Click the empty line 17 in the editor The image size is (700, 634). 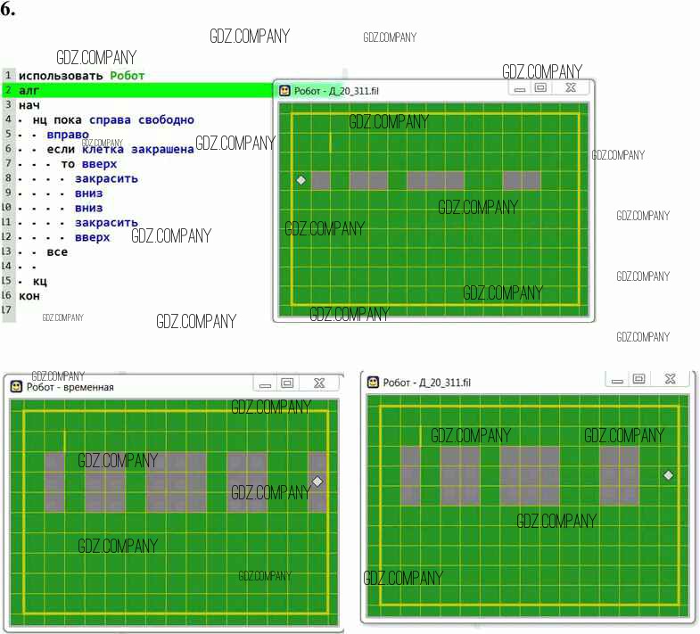pos(89,310)
